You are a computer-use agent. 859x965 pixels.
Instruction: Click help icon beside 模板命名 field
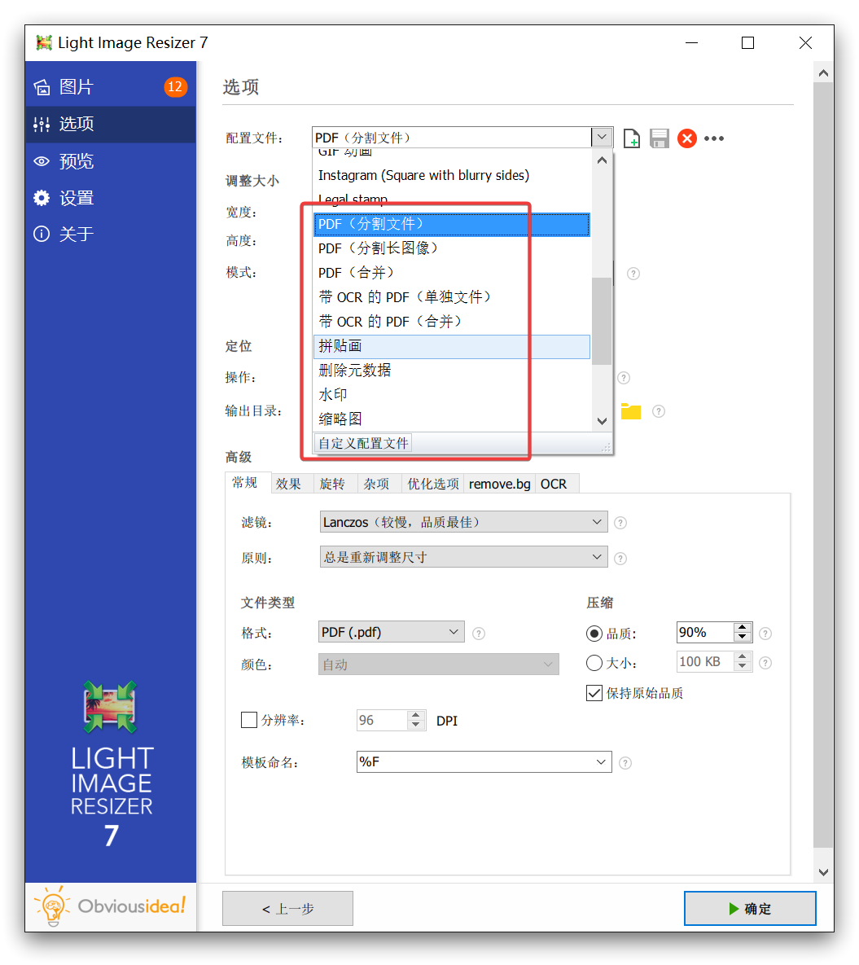pos(625,763)
